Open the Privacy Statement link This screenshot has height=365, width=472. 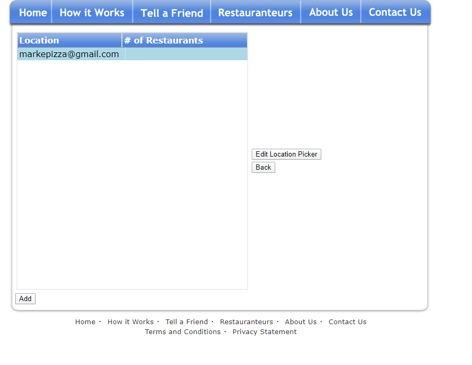coord(264,332)
